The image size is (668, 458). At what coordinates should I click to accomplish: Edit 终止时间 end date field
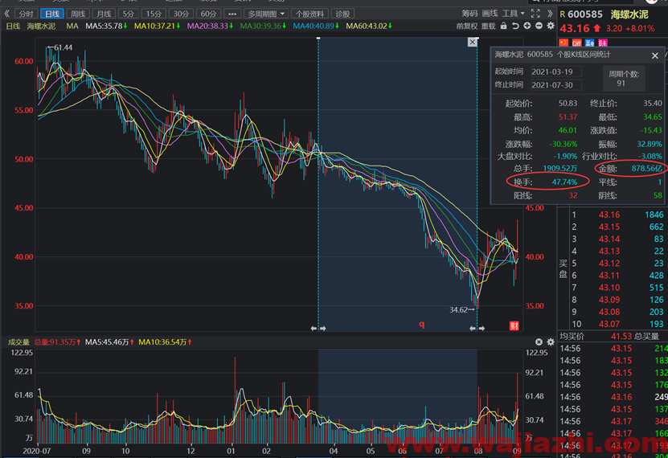click(556, 84)
